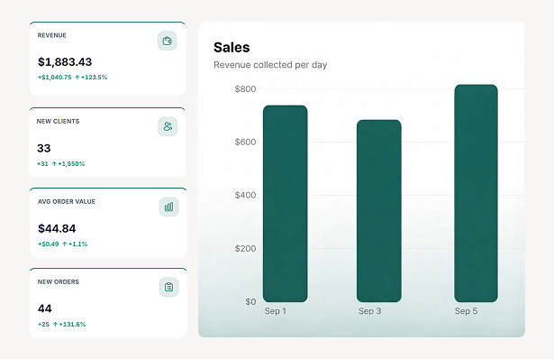Click the Sep 5 date label
The image size is (554, 359).
(466, 311)
